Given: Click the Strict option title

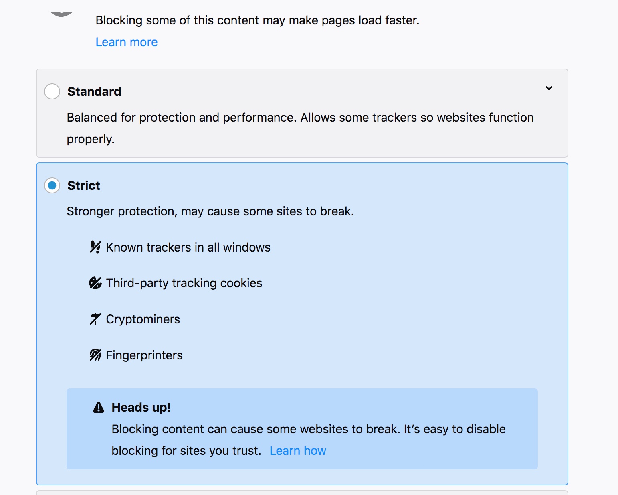Looking at the screenshot, I should pos(83,185).
